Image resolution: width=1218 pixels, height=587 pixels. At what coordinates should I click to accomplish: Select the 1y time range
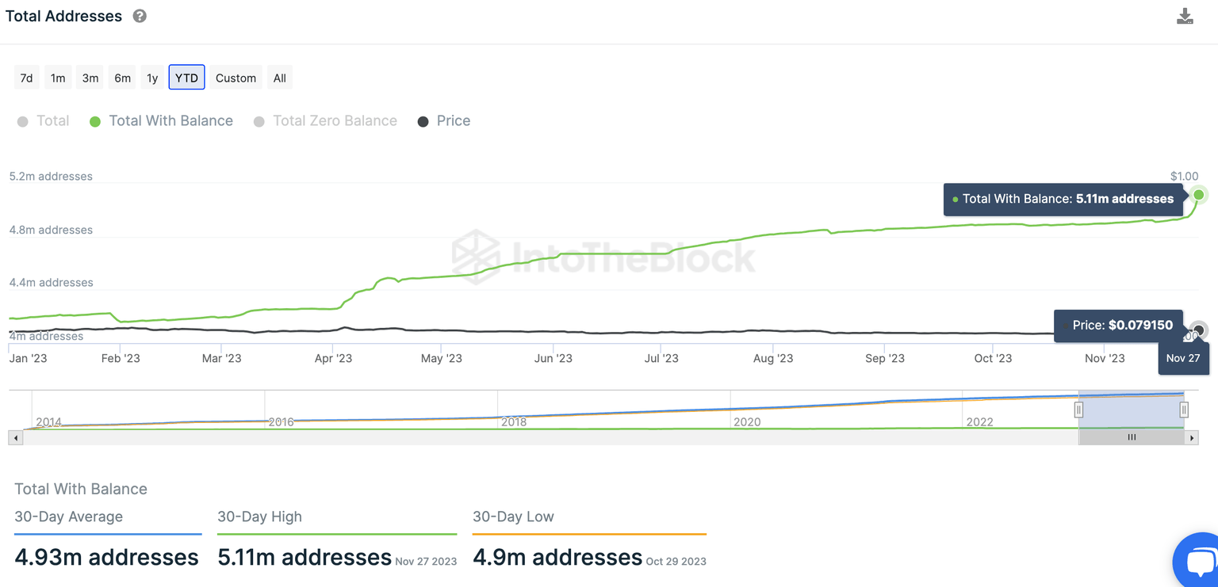coord(152,77)
